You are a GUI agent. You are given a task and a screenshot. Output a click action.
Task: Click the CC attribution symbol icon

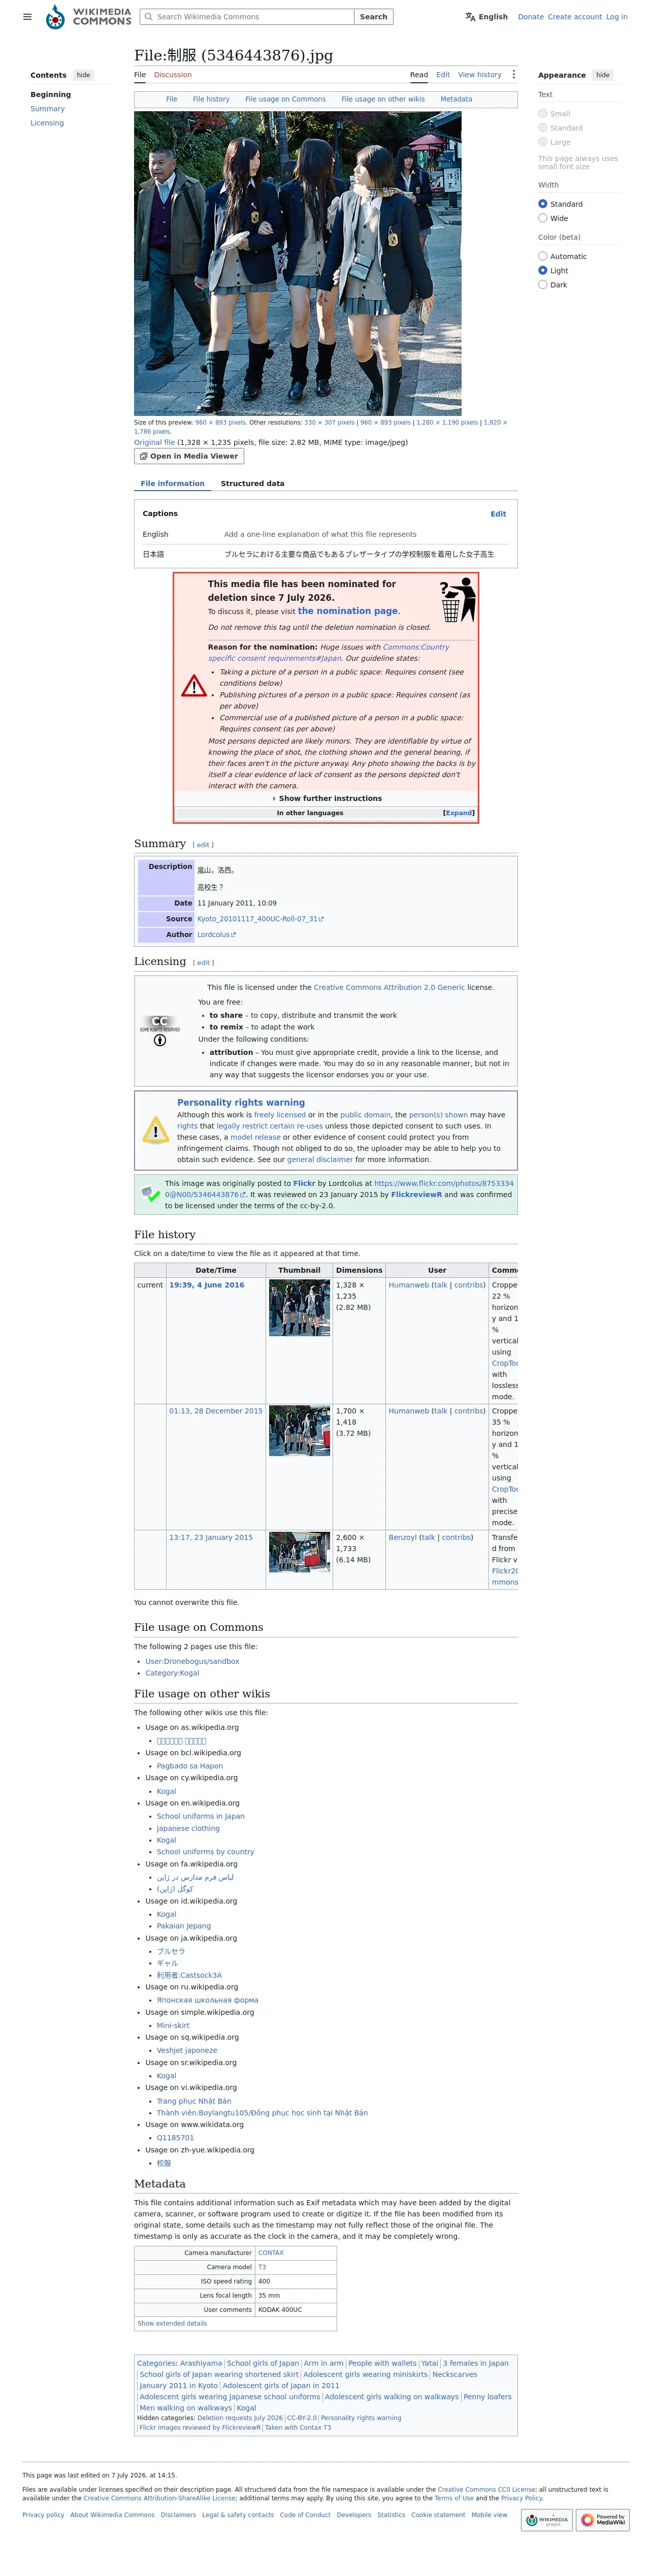160,1040
